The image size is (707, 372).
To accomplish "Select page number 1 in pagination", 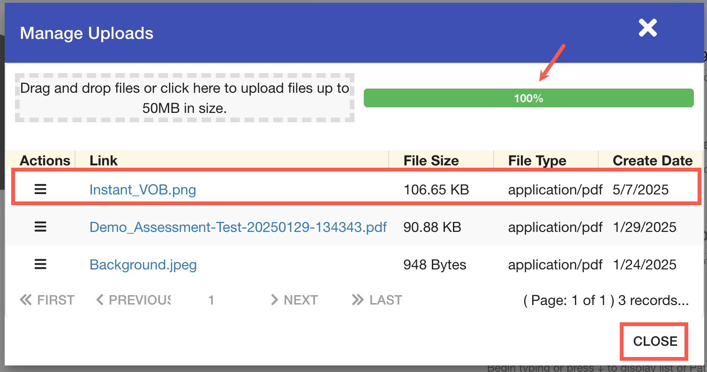I will pos(211,300).
